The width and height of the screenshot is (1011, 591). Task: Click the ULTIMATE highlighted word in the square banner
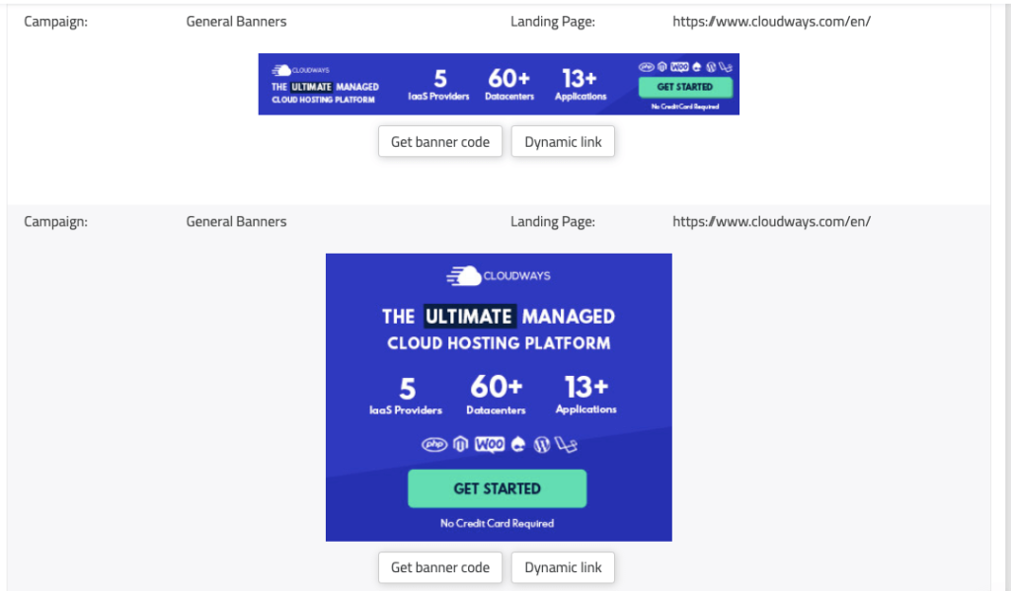[x=469, y=317]
